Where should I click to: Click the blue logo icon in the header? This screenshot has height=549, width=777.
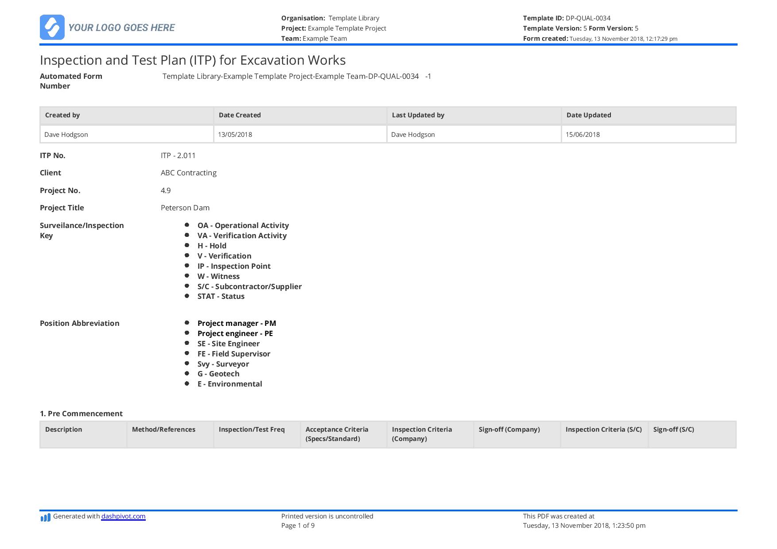52,27
